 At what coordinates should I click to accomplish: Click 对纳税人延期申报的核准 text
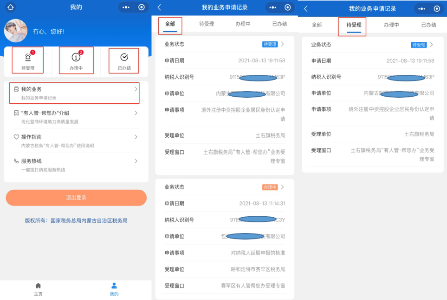258,253
